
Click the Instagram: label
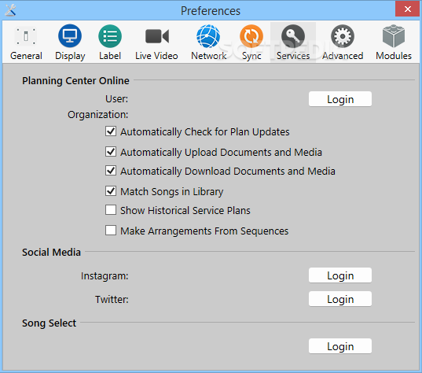click(105, 276)
